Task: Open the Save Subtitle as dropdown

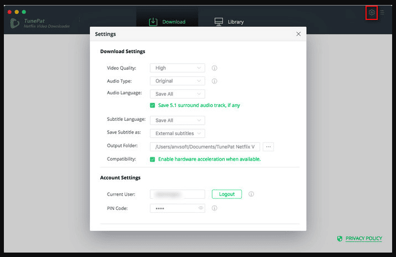Action: [x=177, y=133]
